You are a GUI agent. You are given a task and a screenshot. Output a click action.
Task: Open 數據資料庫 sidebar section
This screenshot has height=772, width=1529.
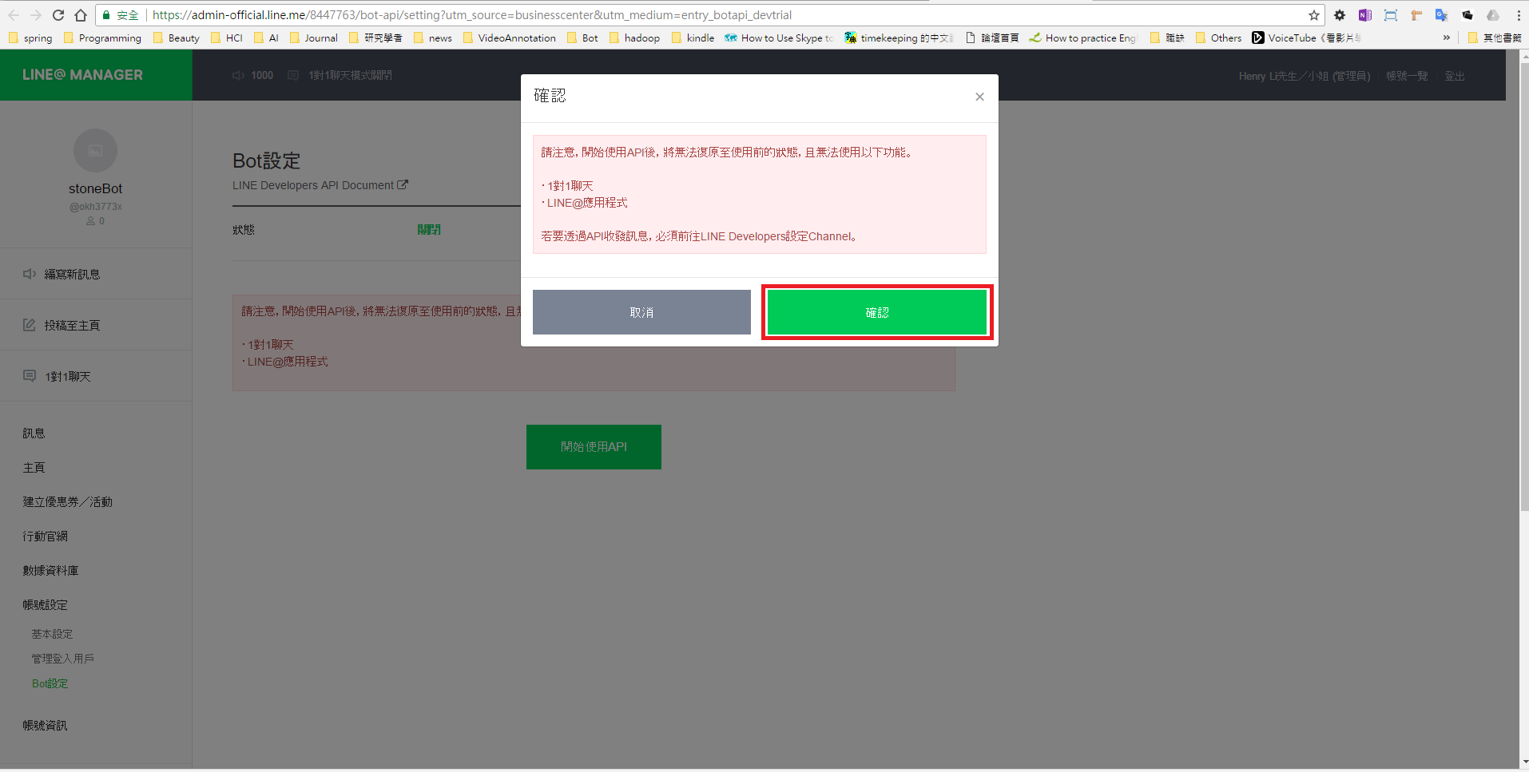[50, 570]
